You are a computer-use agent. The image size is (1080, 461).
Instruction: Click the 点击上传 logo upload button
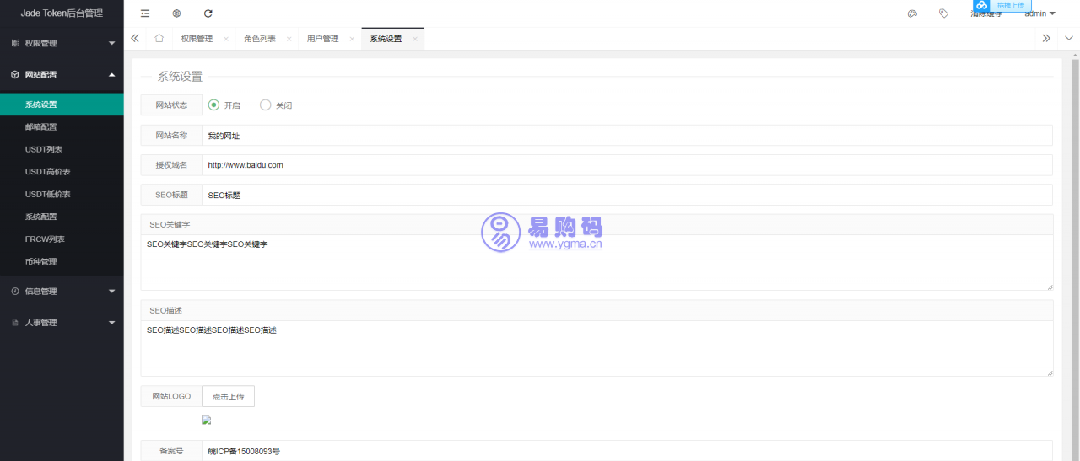coord(228,396)
